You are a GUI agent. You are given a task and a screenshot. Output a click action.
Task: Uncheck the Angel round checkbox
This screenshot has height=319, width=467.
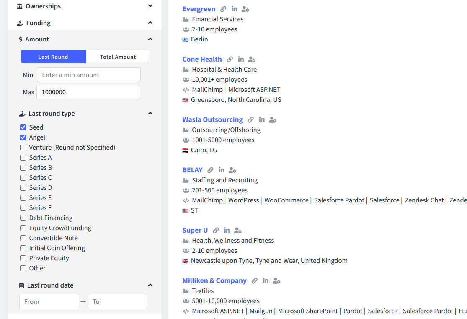[23, 137]
